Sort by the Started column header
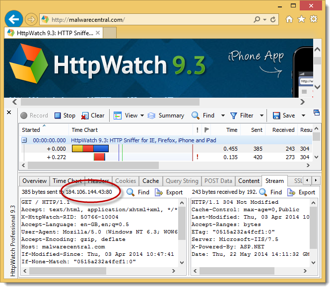The width and height of the screenshot is (333, 290). coord(44,130)
